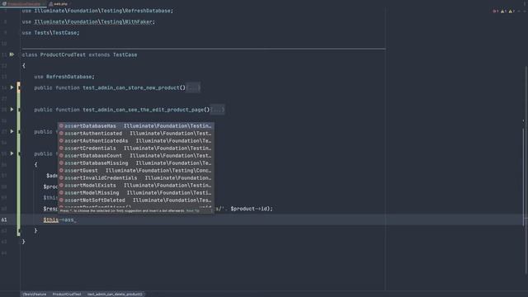Open the hint options menu in the completion popup footer

[x=211, y=211]
